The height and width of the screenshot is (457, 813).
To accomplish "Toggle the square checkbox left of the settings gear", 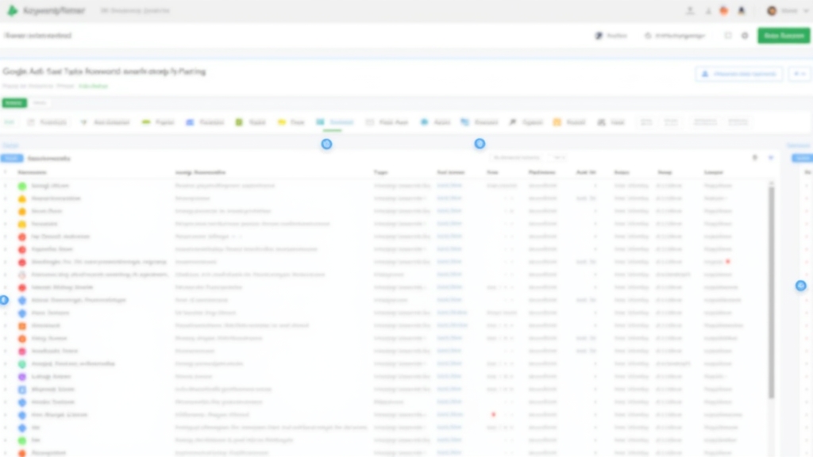I will point(728,36).
